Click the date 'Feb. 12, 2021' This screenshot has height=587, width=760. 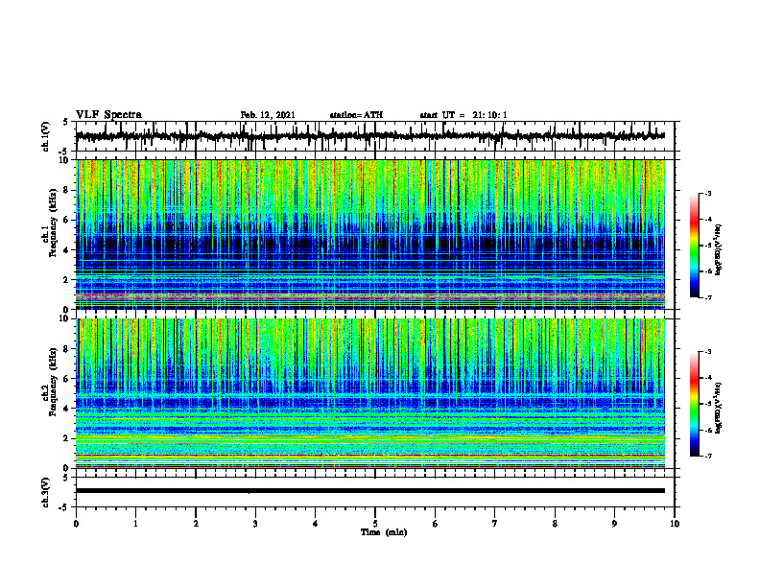coord(268,115)
